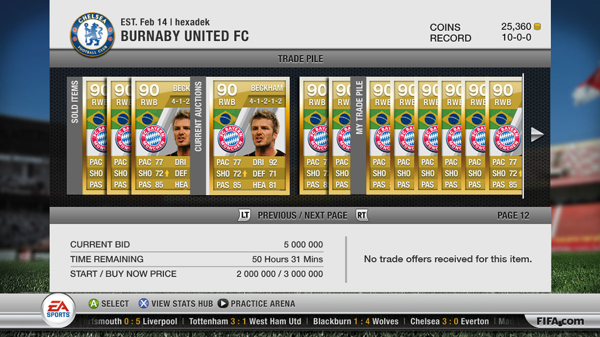Screen dimensions: 600x337
Task: Click the LT previous page icon
Action: [244, 215]
